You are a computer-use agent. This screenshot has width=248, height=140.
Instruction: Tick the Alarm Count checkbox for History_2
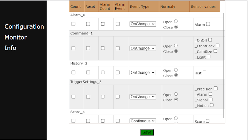point(103,72)
